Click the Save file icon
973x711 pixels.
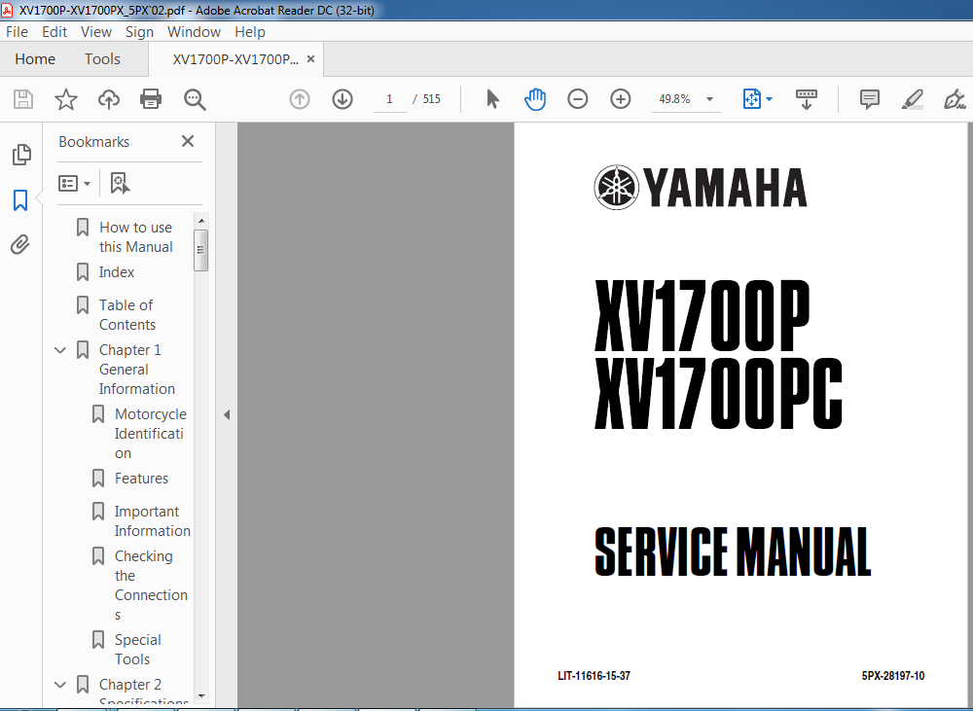(23, 99)
